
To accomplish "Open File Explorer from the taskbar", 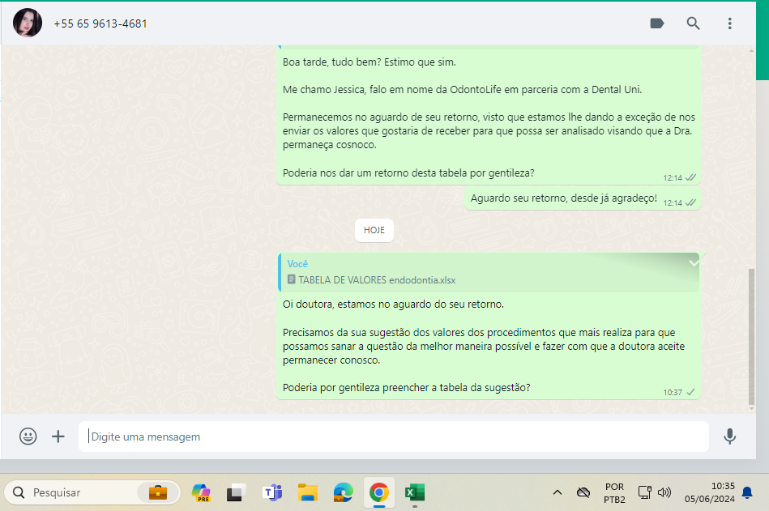I will pyautogui.click(x=307, y=492).
